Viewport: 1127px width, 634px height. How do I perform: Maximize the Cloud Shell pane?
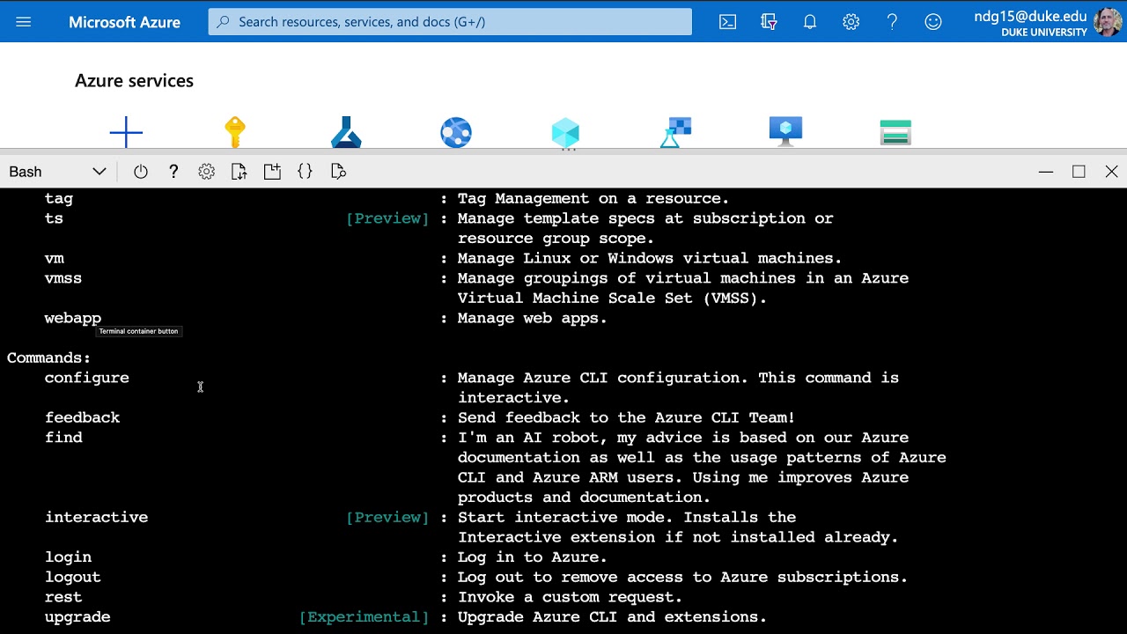click(x=1079, y=172)
